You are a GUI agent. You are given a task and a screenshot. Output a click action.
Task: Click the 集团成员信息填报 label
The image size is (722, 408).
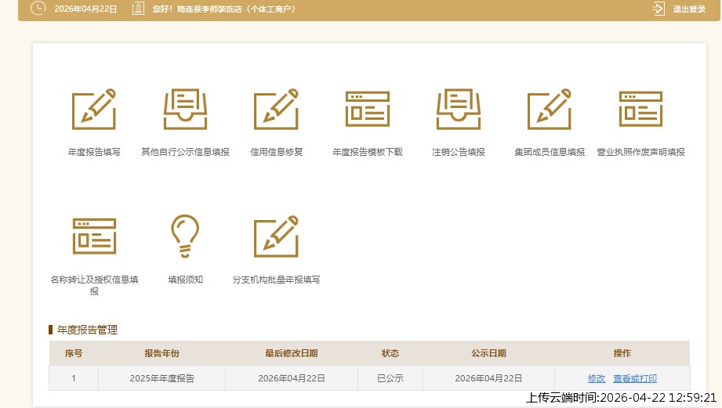pyautogui.click(x=550, y=152)
